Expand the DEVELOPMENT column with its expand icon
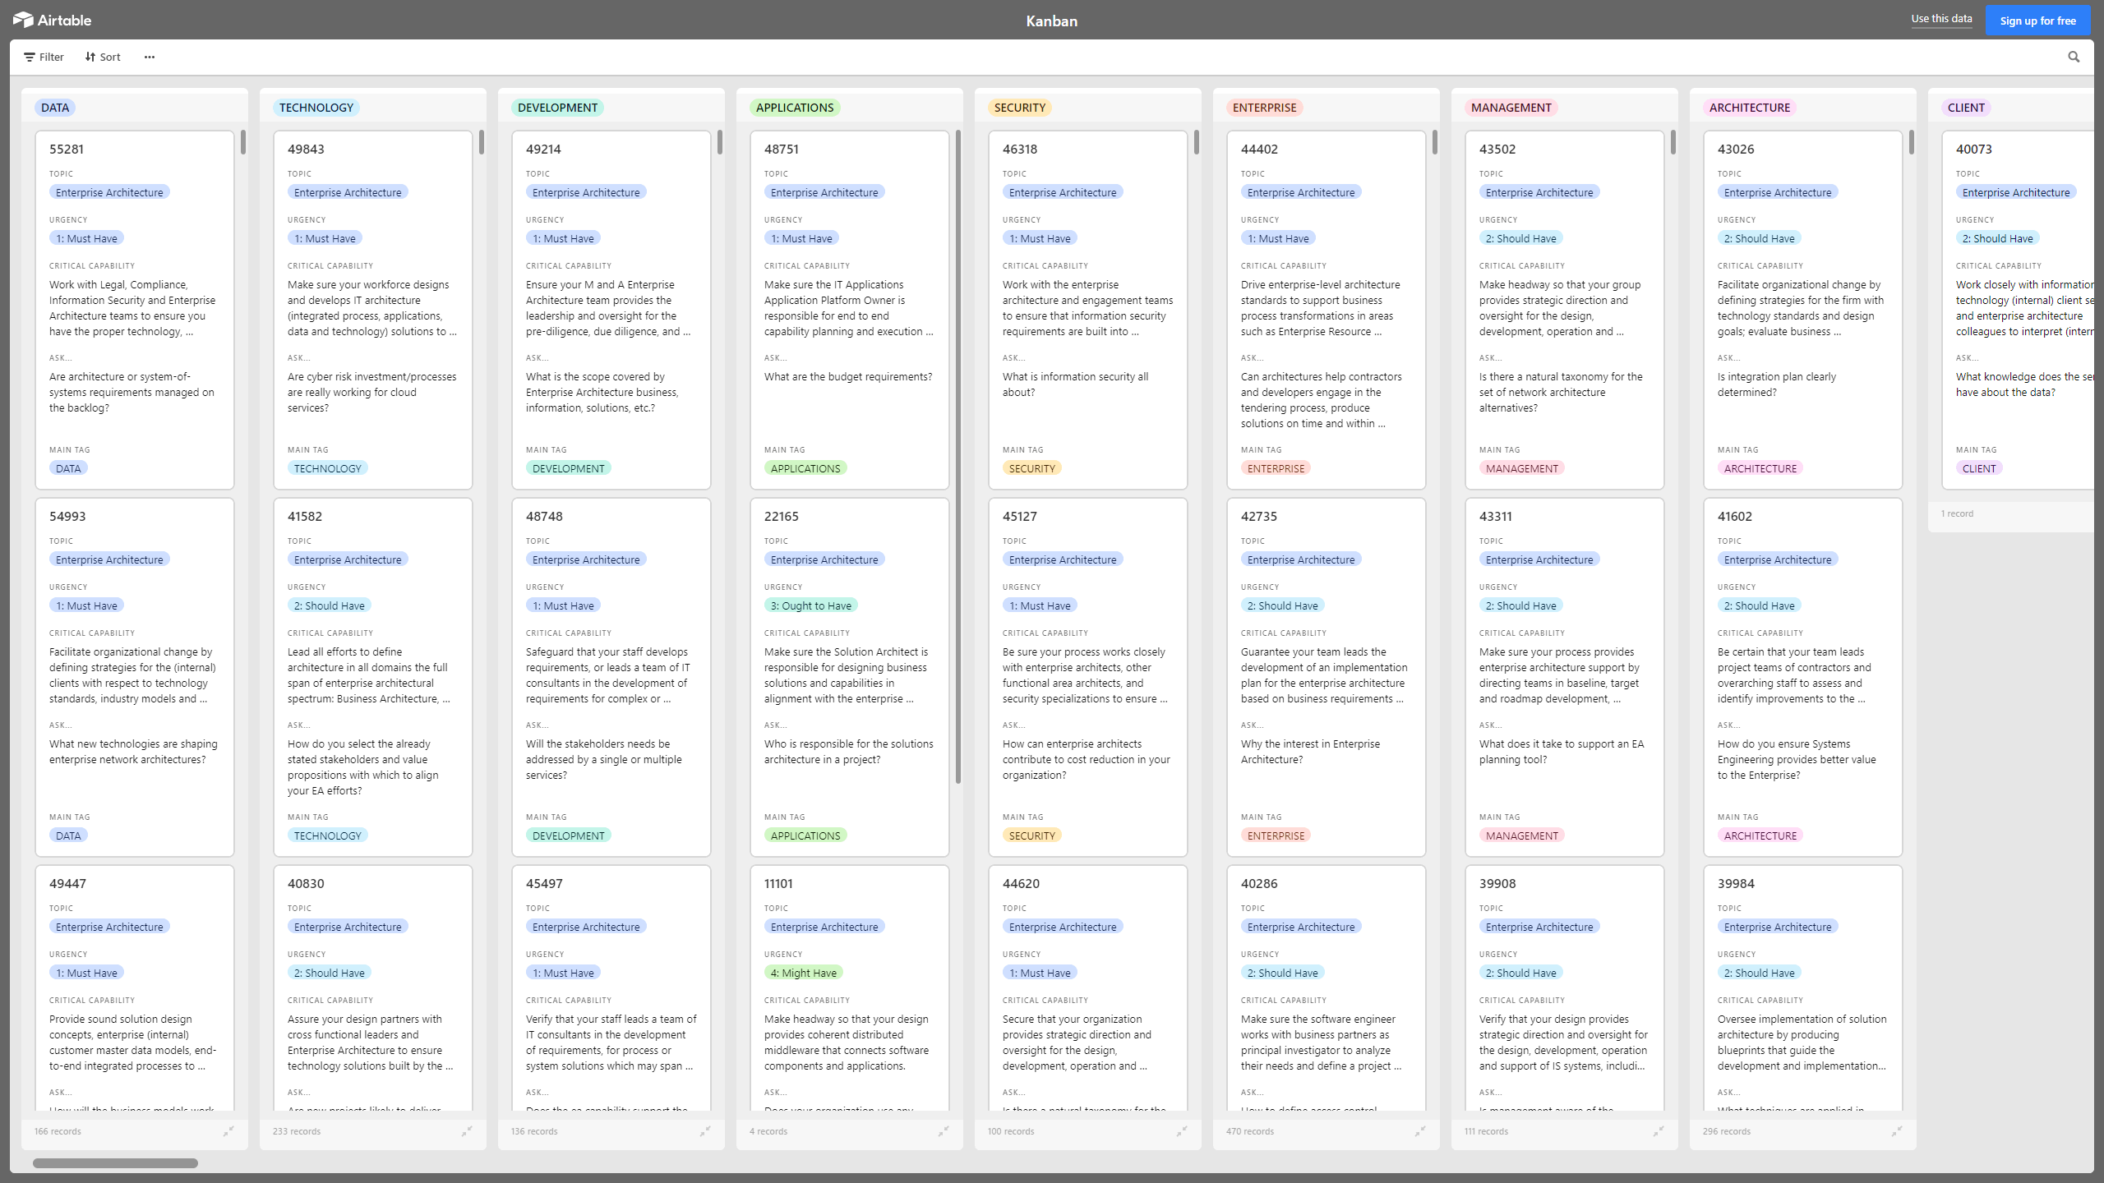The image size is (2104, 1183). 705,1131
